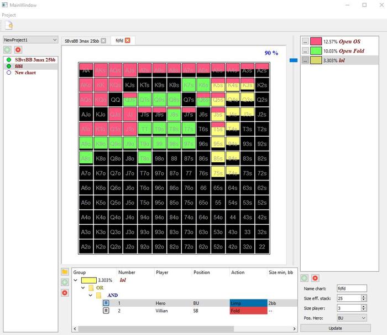Collapse the AND node in tree

pyautogui.click(x=91, y=295)
